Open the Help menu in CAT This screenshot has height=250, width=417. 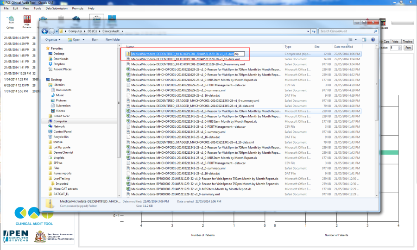[91, 8]
